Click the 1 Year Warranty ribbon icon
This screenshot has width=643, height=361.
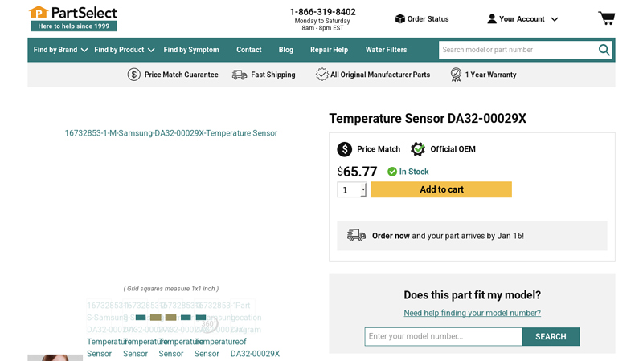456,75
